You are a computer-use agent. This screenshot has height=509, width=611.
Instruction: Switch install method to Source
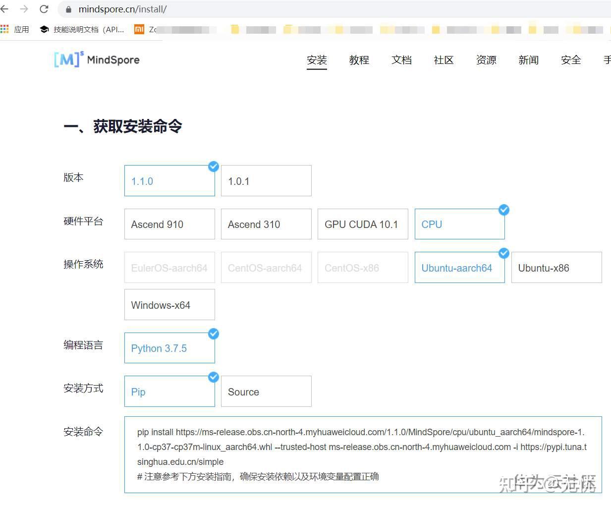tap(266, 391)
